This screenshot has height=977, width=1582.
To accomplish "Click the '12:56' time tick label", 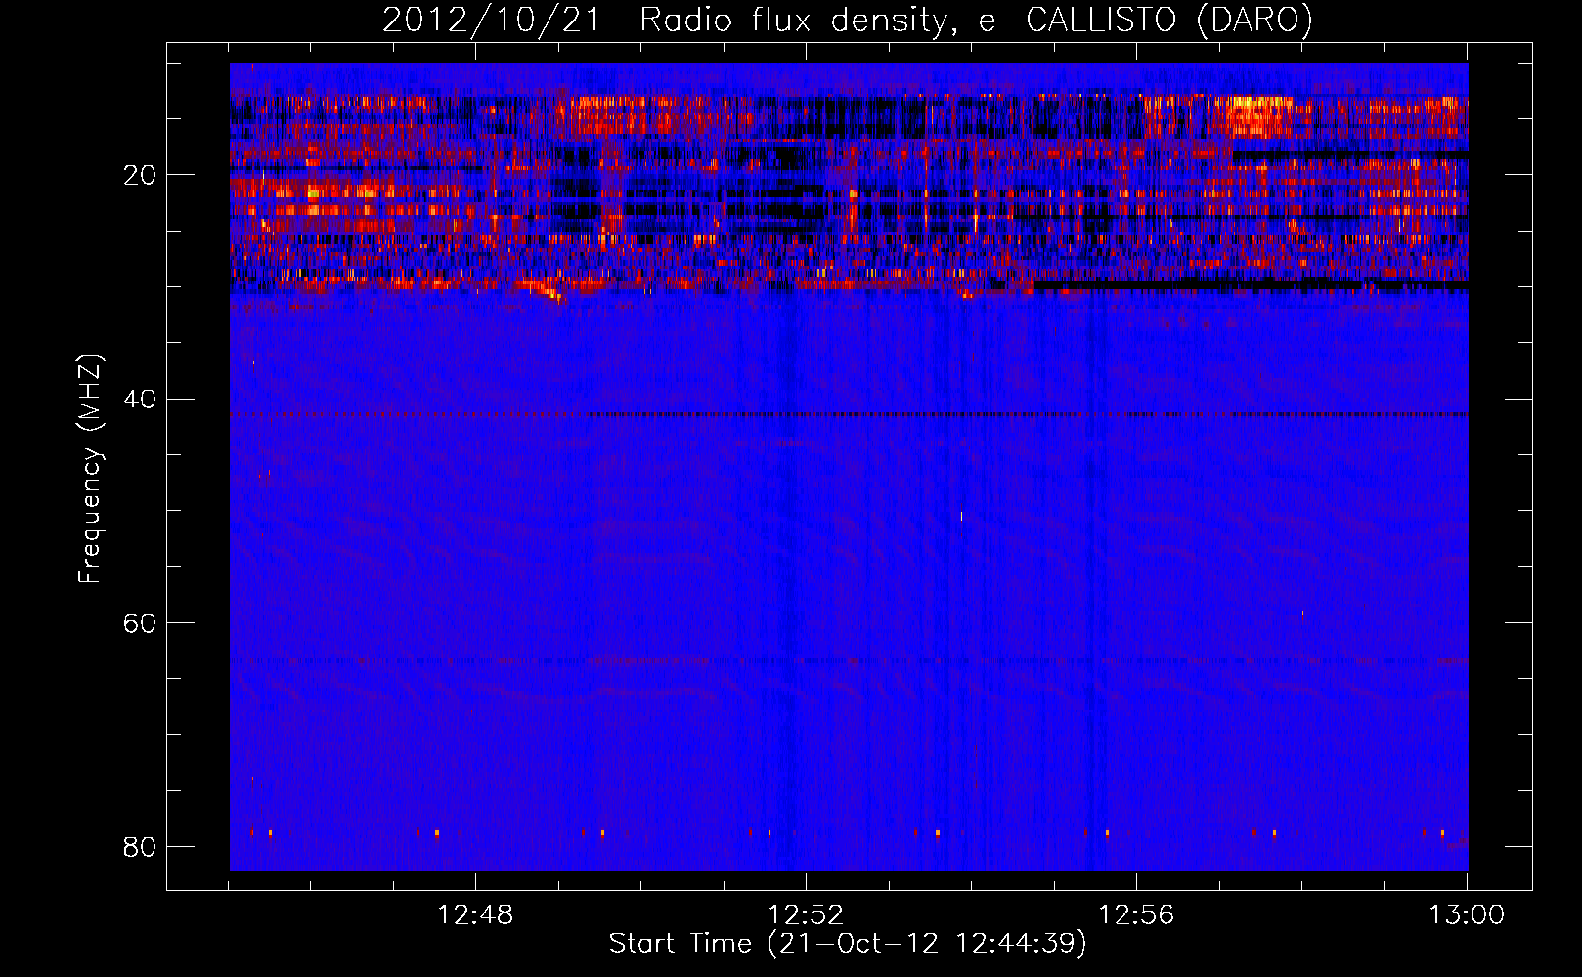I will [x=1136, y=915].
